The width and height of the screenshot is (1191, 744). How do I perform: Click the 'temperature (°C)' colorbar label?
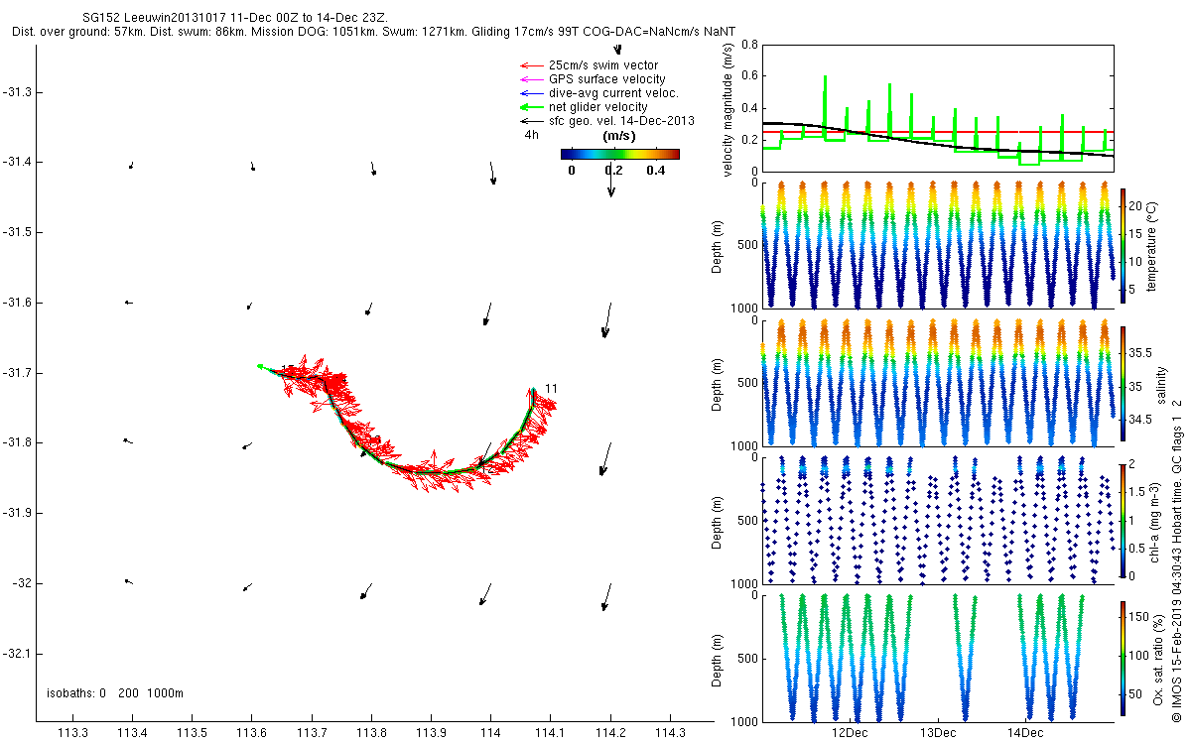pos(1152,245)
